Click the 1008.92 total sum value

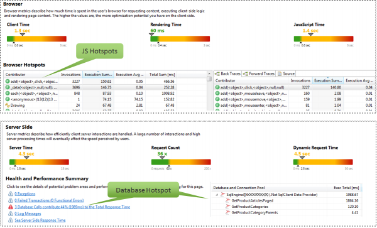click(x=168, y=94)
